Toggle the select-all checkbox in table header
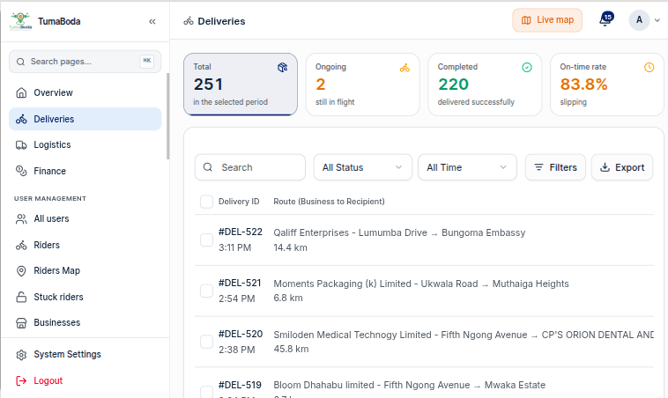668x398 pixels. pyautogui.click(x=206, y=202)
